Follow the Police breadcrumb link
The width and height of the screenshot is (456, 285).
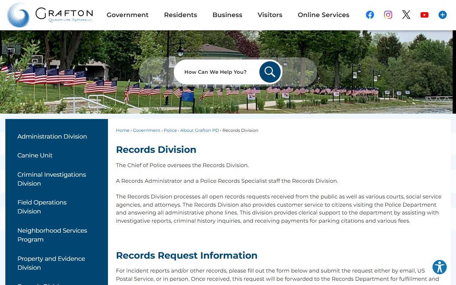point(170,130)
